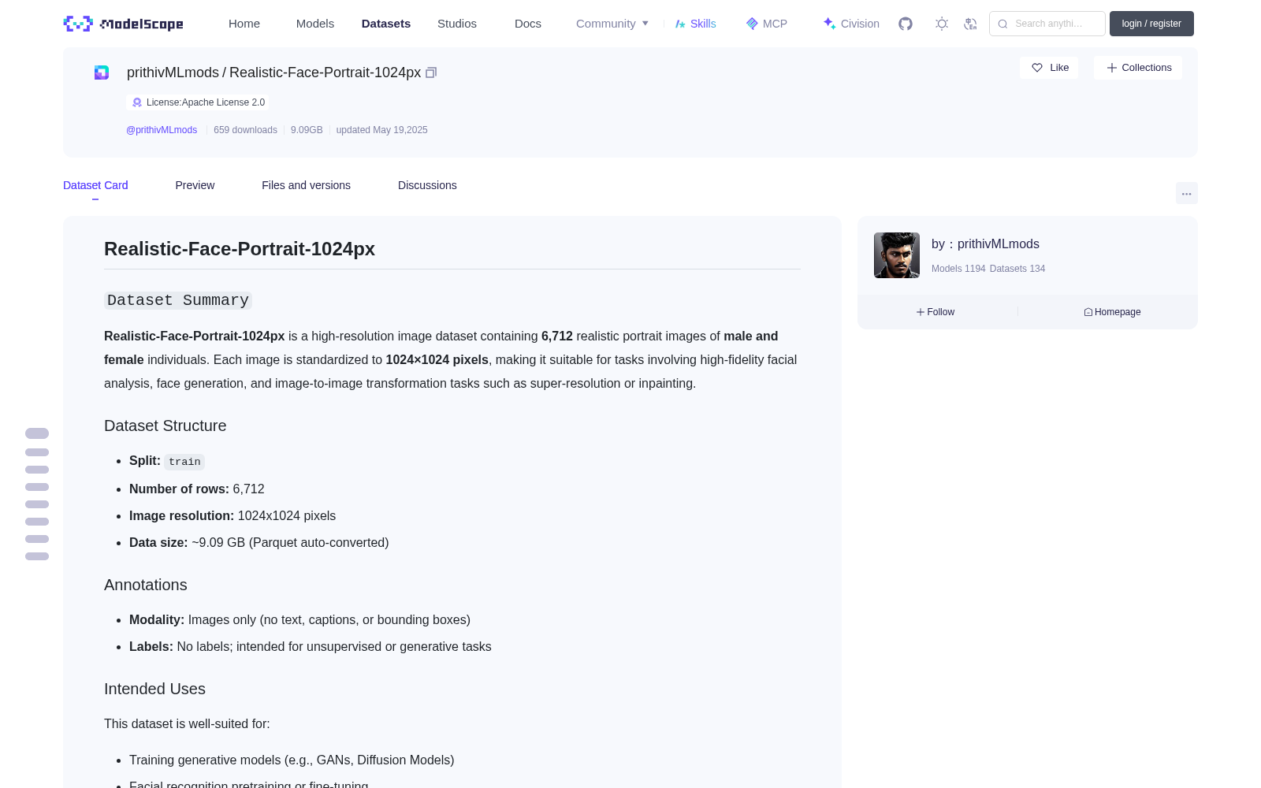The image size is (1261, 788).
Task: Open the MCP nav item
Action: [x=766, y=24]
